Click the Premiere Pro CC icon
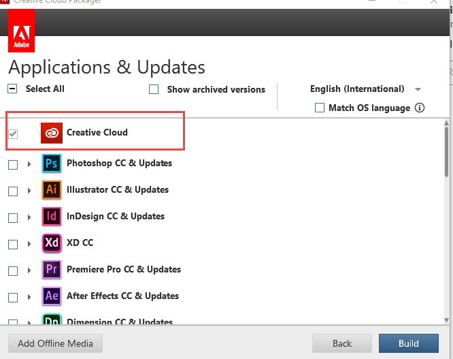The width and height of the screenshot is (453, 359). click(52, 269)
